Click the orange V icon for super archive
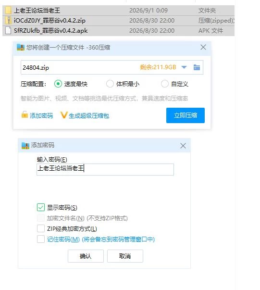 63,115
